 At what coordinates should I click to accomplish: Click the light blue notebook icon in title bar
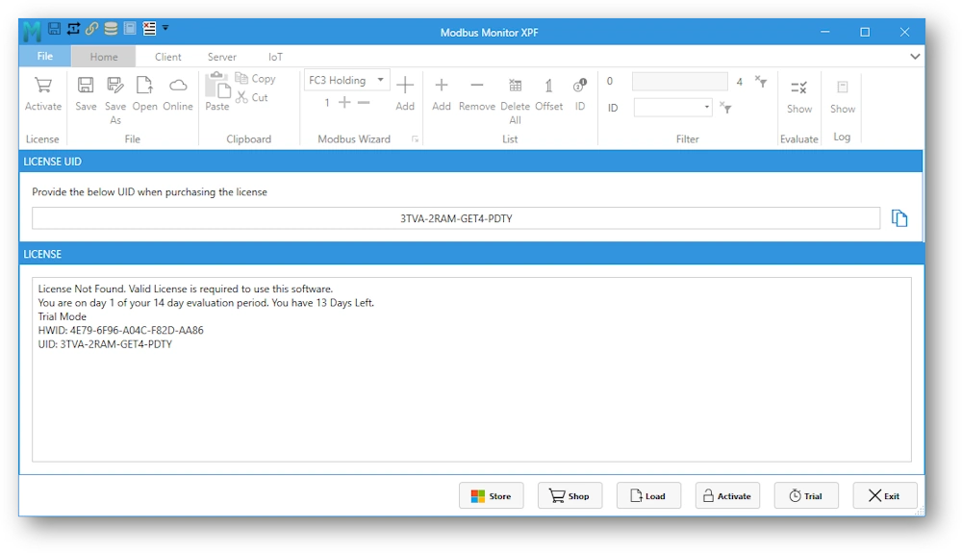130,28
